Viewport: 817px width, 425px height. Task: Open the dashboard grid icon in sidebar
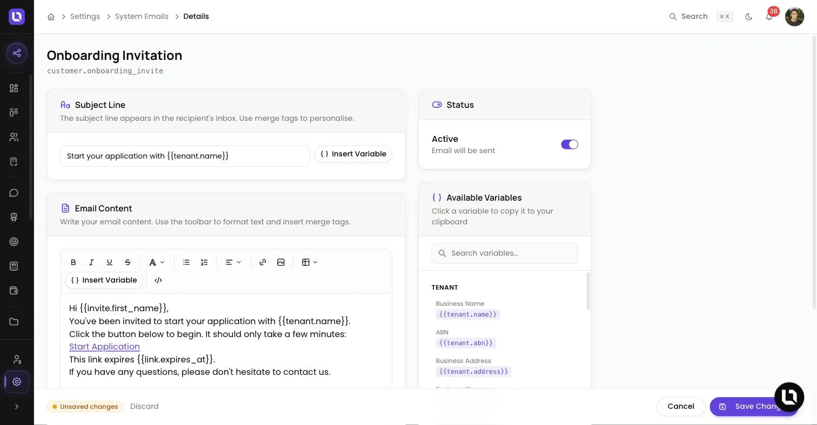(x=14, y=88)
